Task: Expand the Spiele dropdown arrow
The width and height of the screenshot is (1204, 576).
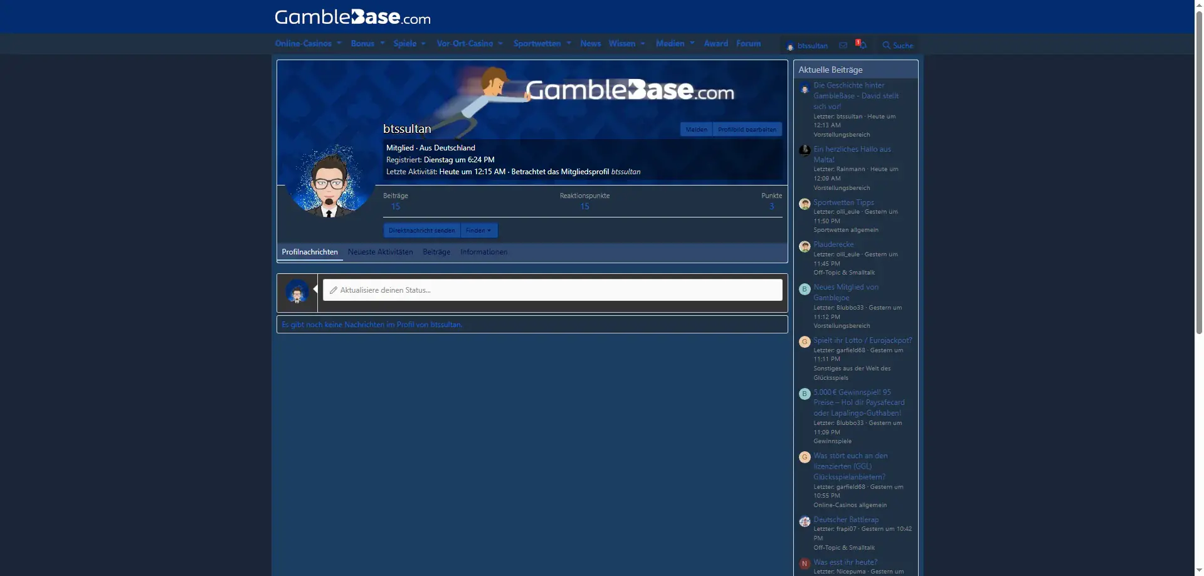Action: [x=424, y=43]
